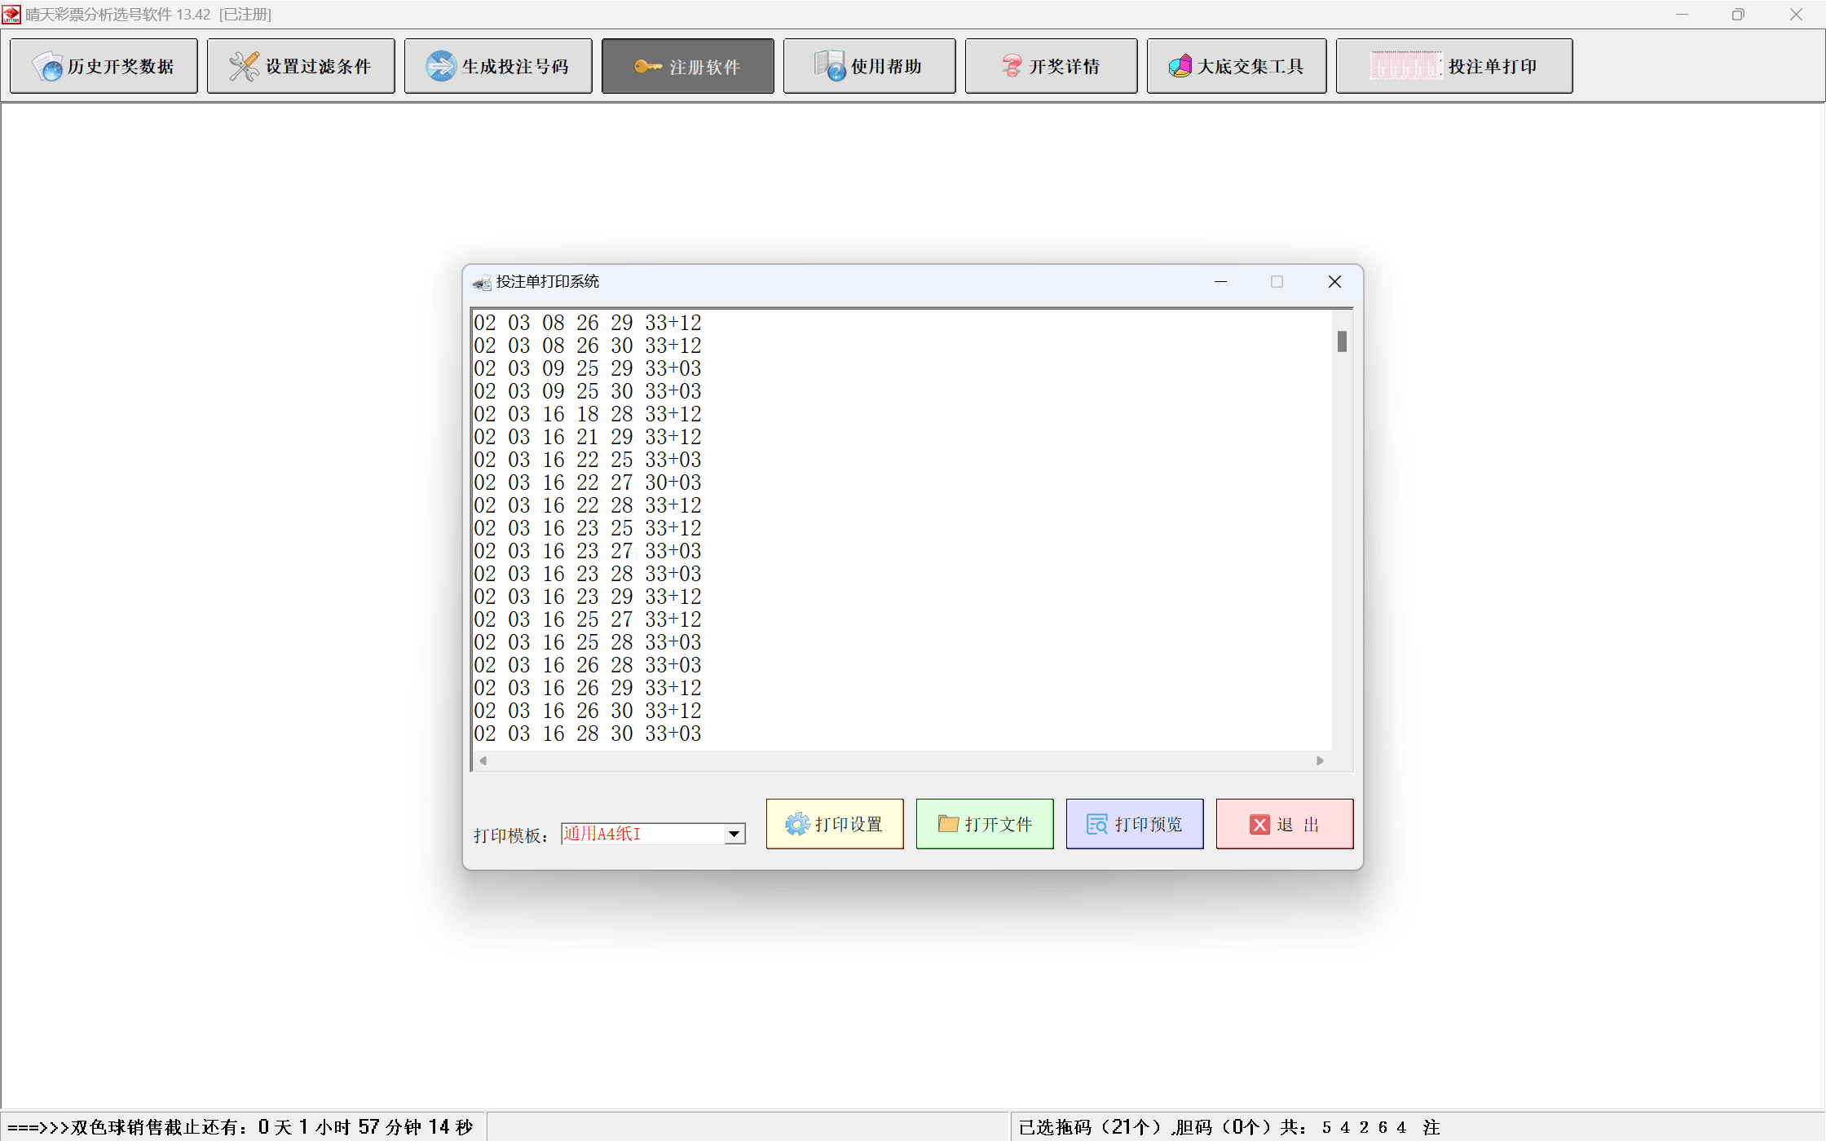Click the red 退出 exit button
The image size is (1826, 1141).
coord(1285,824)
